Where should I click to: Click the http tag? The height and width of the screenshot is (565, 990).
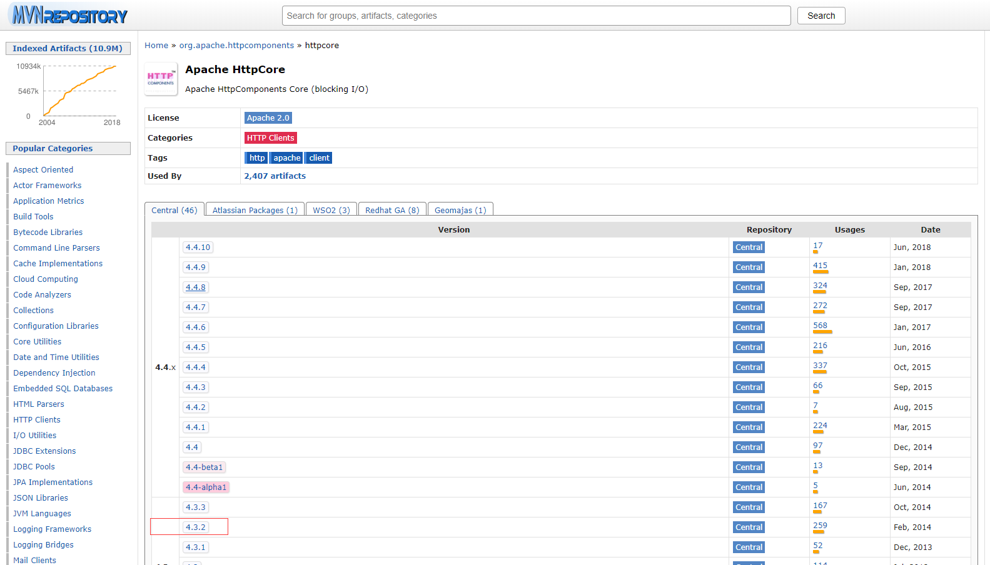coord(256,158)
